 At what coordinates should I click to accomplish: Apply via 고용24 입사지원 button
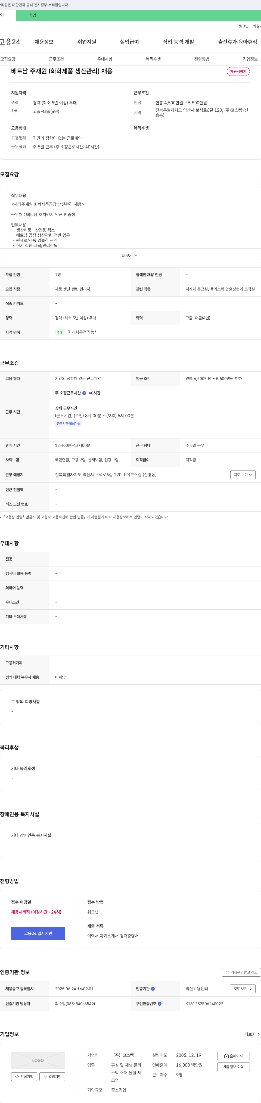click(x=38, y=933)
